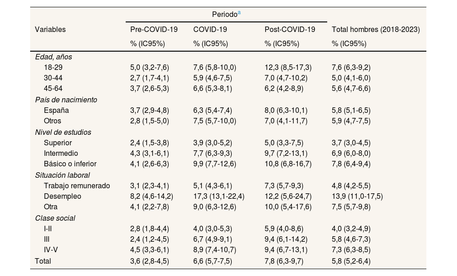Click the 17,3 (13,1-22,4) cell
This screenshot has height=276, width=457.
219,196
